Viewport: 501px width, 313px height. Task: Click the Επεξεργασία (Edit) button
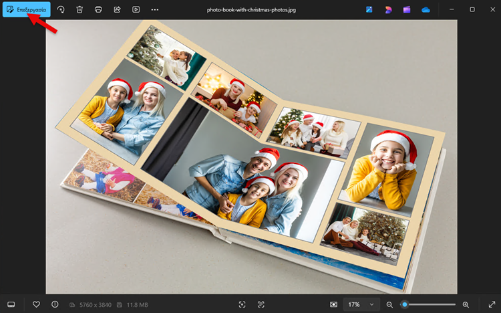point(26,9)
